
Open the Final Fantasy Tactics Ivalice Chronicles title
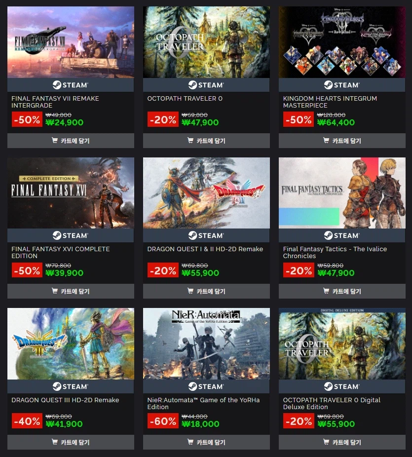pyautogui.click(x=335, y=252)
